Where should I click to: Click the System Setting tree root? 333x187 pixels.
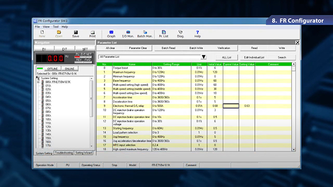point(49,78)
